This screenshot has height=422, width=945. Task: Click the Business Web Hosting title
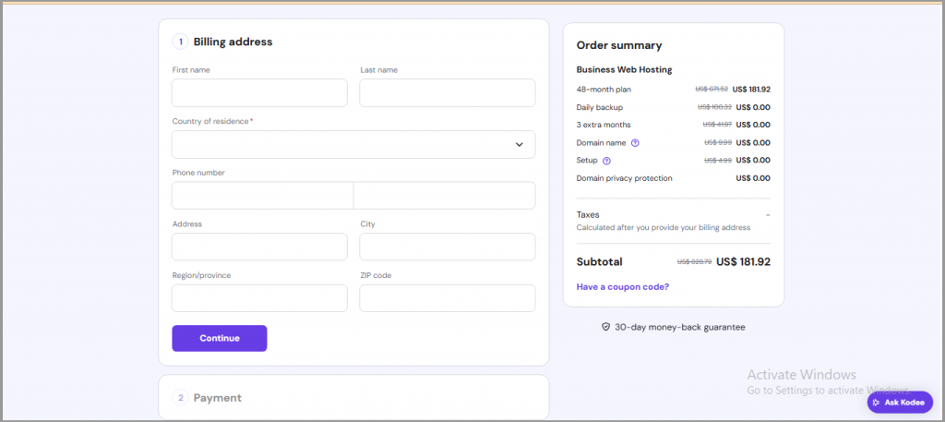(x=625, y=70)
